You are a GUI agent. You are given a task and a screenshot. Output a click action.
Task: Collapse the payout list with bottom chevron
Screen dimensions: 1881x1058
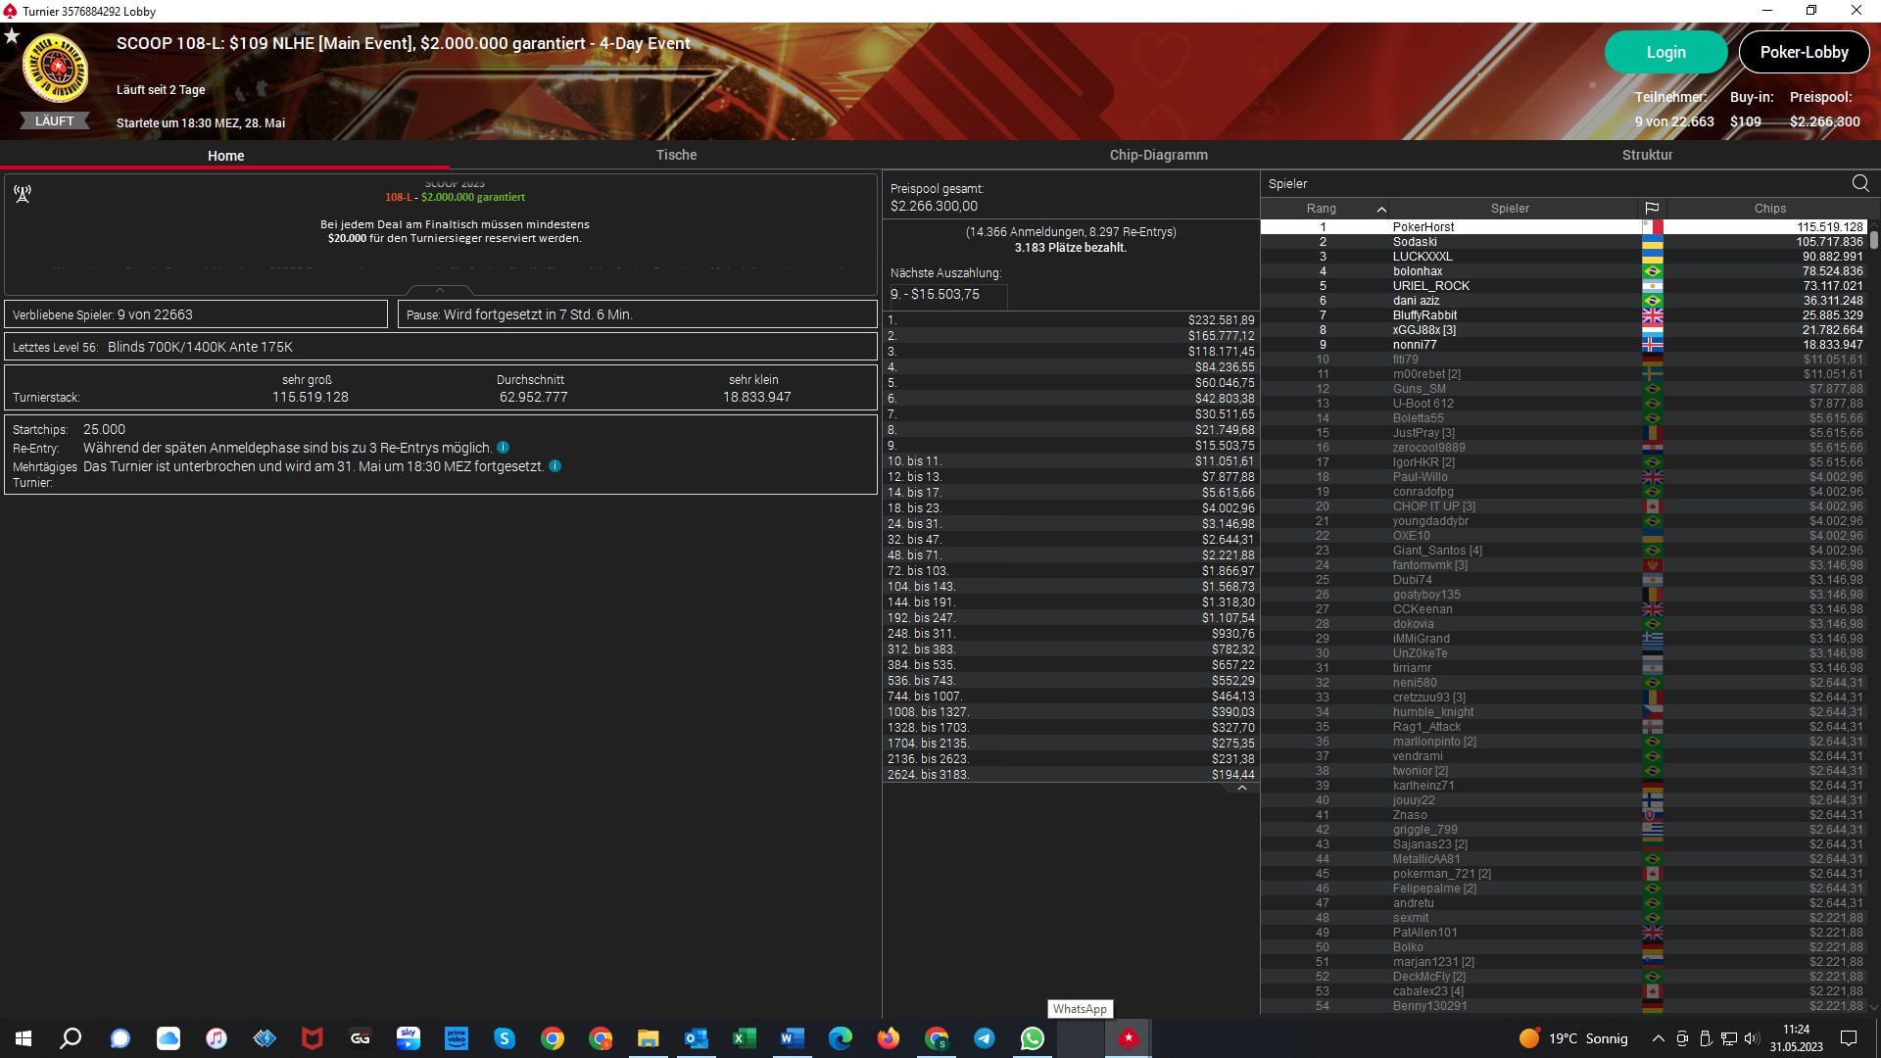pos(1242,788)
